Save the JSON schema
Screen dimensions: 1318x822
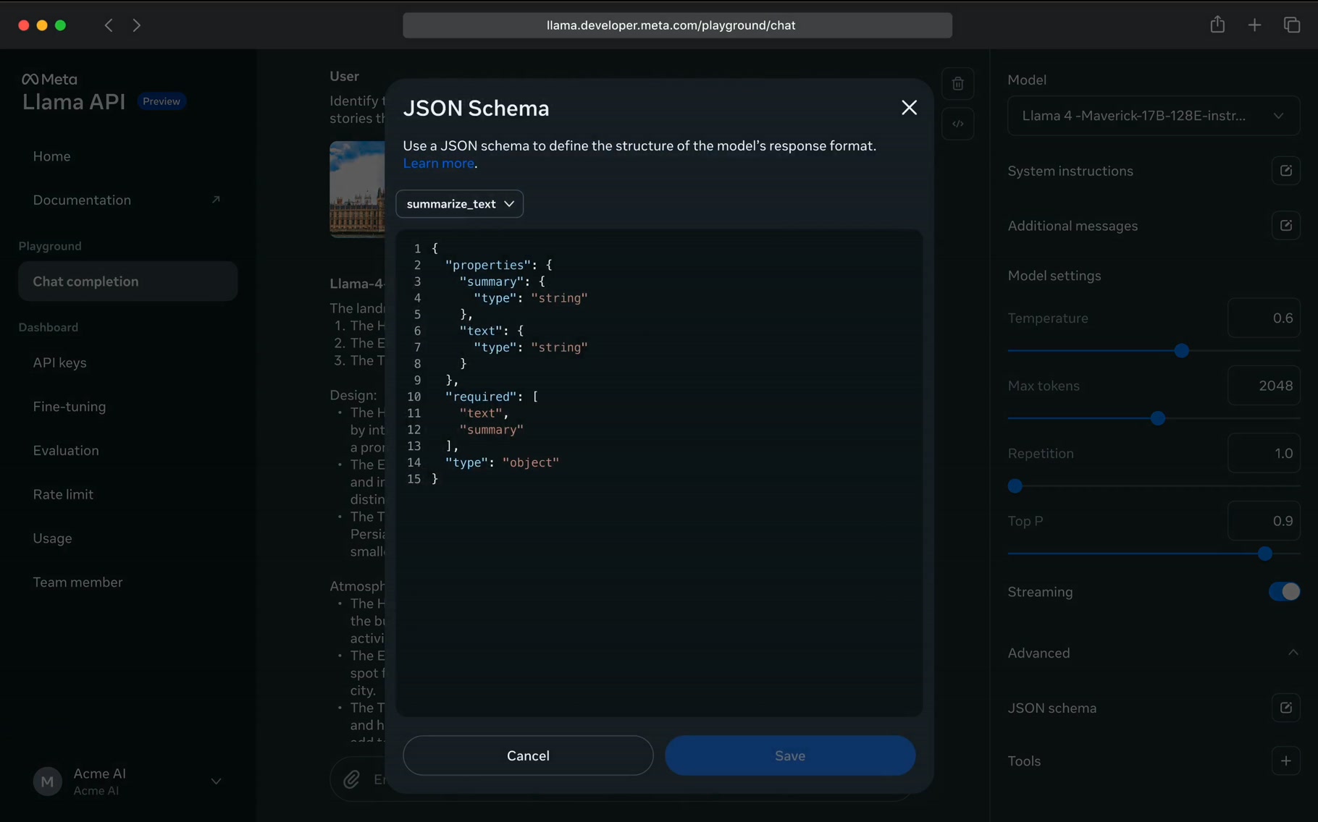point(789,755)
